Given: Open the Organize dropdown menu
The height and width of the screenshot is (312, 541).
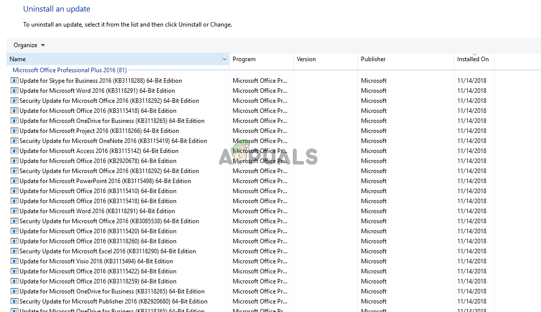Looking at the screenshot, I should pyautogui.click(x=29, y=45).
